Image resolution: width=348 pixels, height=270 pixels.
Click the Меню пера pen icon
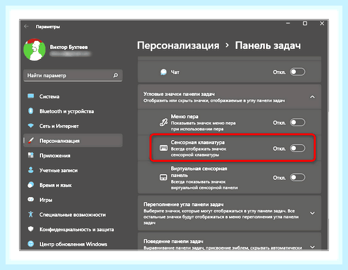click(x=163, y=122)
